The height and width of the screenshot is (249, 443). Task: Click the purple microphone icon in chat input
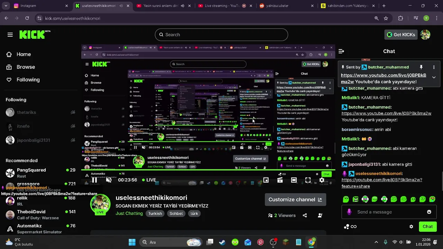tap(349, 212)
